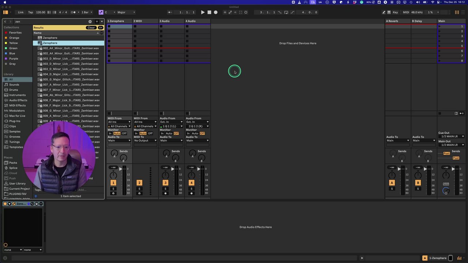Go back in browser history

click(5, 22)
